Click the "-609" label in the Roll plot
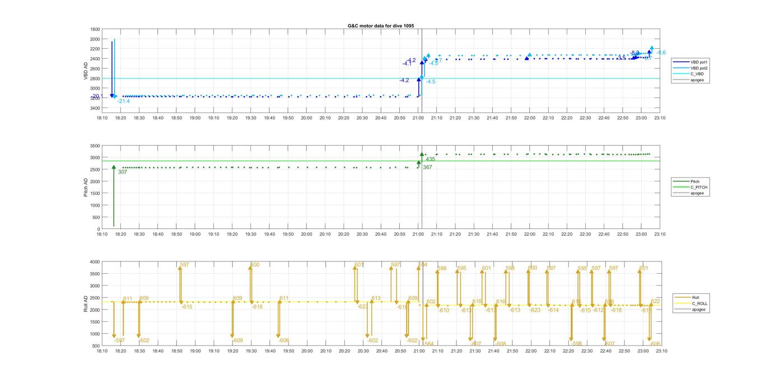The image size is (784, 388). click(x=237, y=340)
